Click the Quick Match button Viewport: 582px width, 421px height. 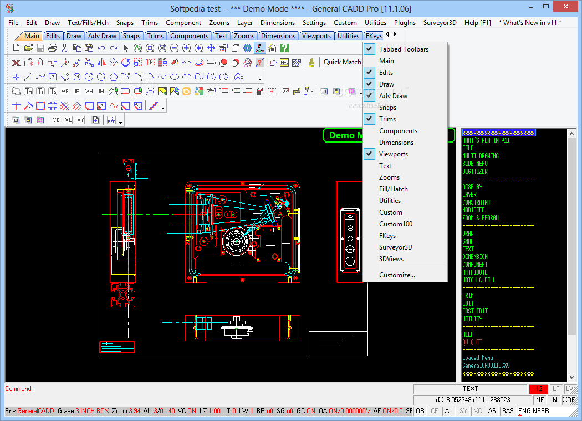[342, 62]
